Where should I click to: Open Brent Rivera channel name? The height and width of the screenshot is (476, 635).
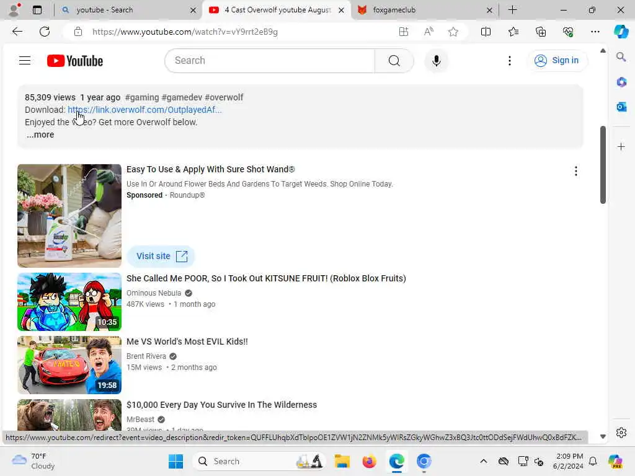(146, 356)
